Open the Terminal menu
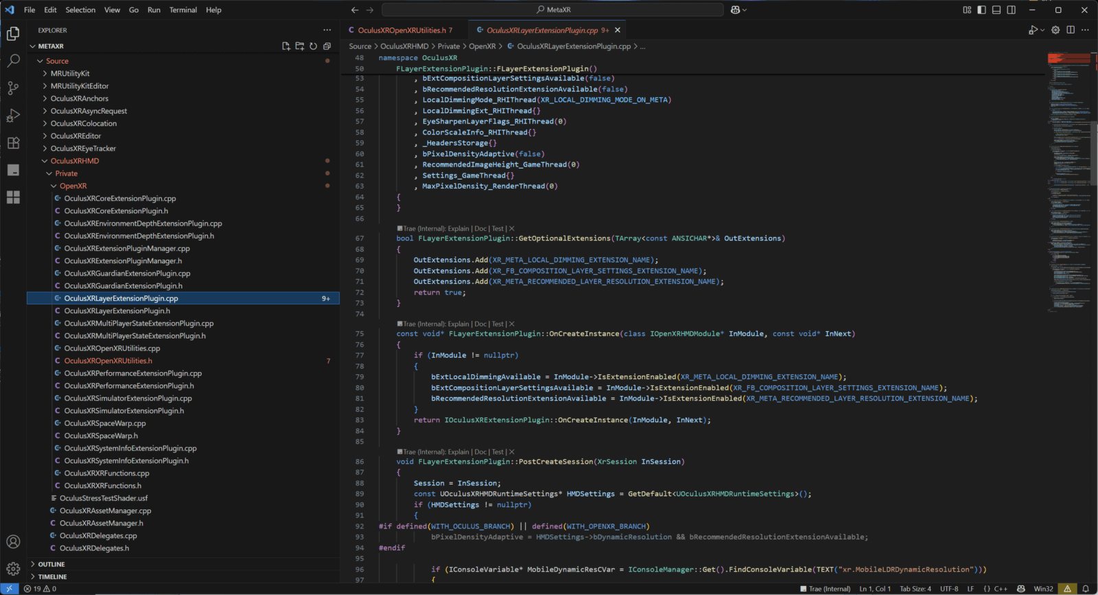This screenshot has width=1098, height=595. (183, 10)
